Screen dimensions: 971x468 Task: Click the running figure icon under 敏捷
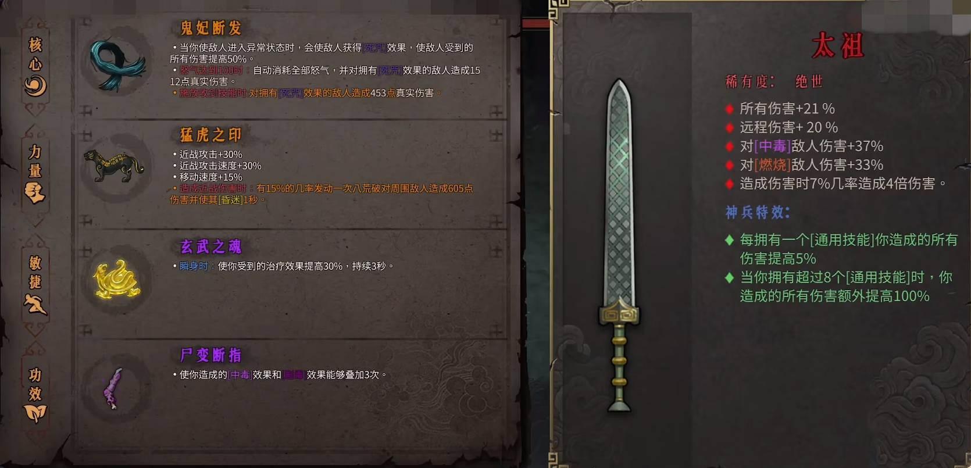point(35,303)
